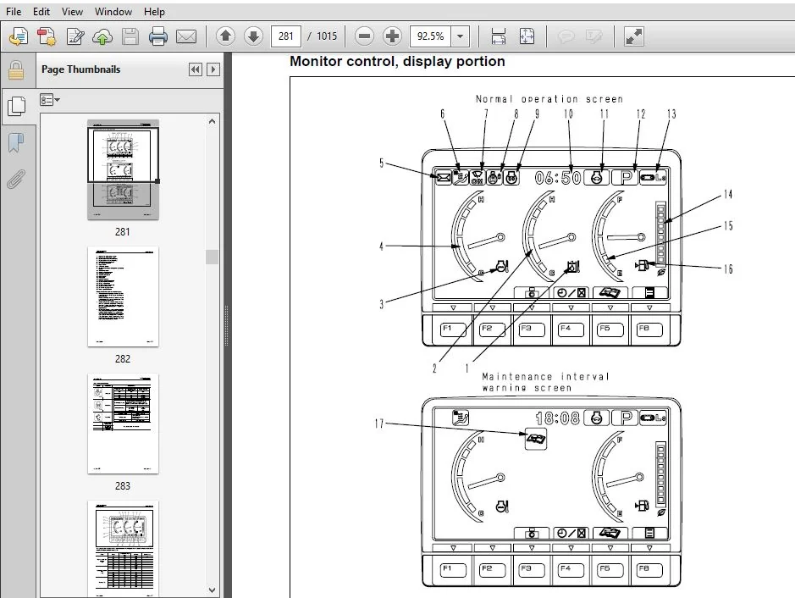The image size is (795, 598).
Task: Click the fit width scrolling mode icon
Action: (499, 36)
